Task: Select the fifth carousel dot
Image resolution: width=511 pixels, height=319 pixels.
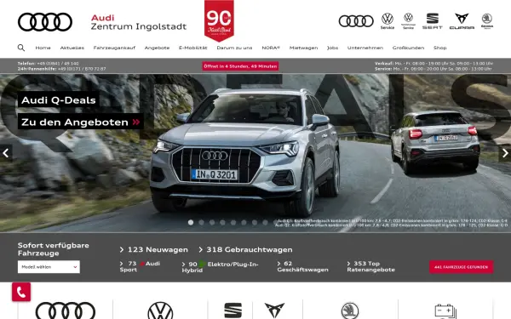Action: [x=233, y=222]
